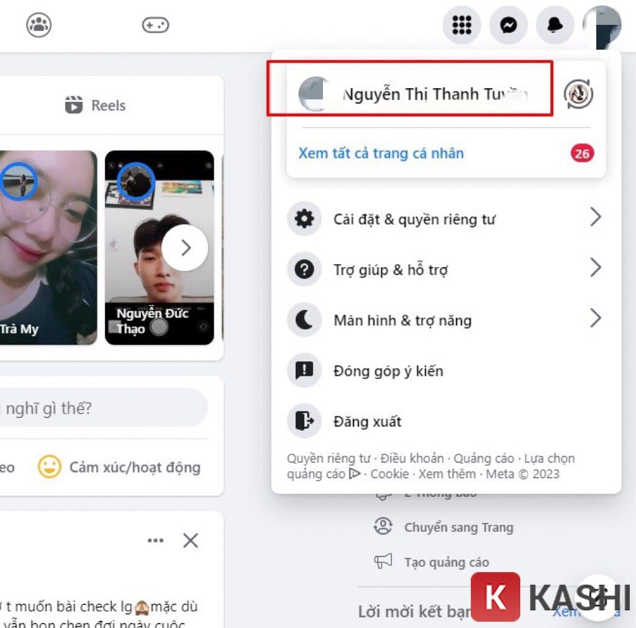Expand Màn hình & trợ năng
636x628 pixels.
click(x=402, y=320)
